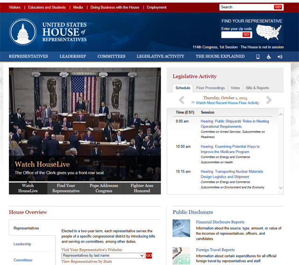Click down arrow of schedule scrollbar
Screen dimensions: 299x265
tap(281, 188)
